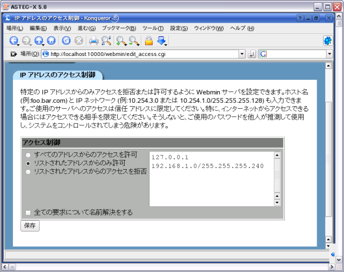The width and height of the screenshot is (344, 272).
Task: Click the zoom out magnifier icon
Action: [x=133, y=40]
